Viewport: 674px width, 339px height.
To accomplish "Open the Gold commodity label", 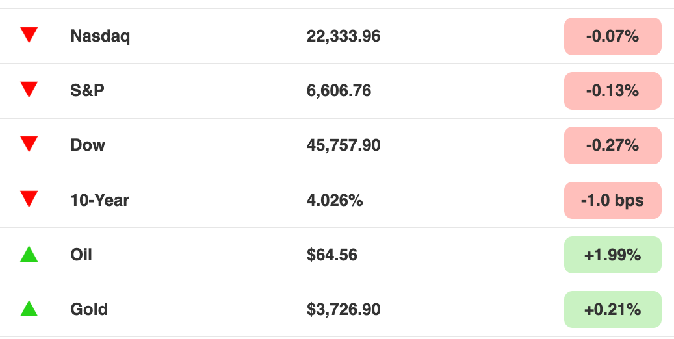I will [x=89, y=309].
